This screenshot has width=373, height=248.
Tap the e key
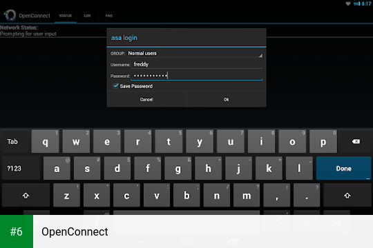[x=107, y=141]
